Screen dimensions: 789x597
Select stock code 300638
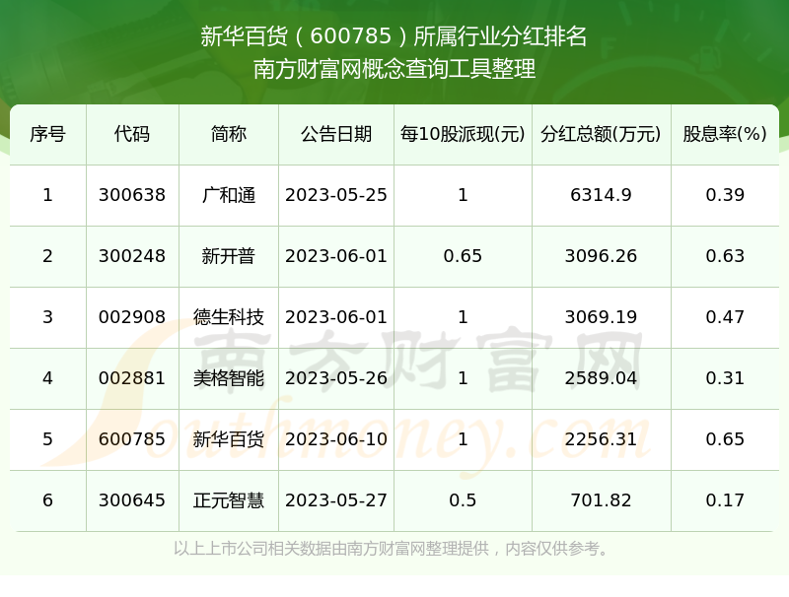[x=132, y=195]
